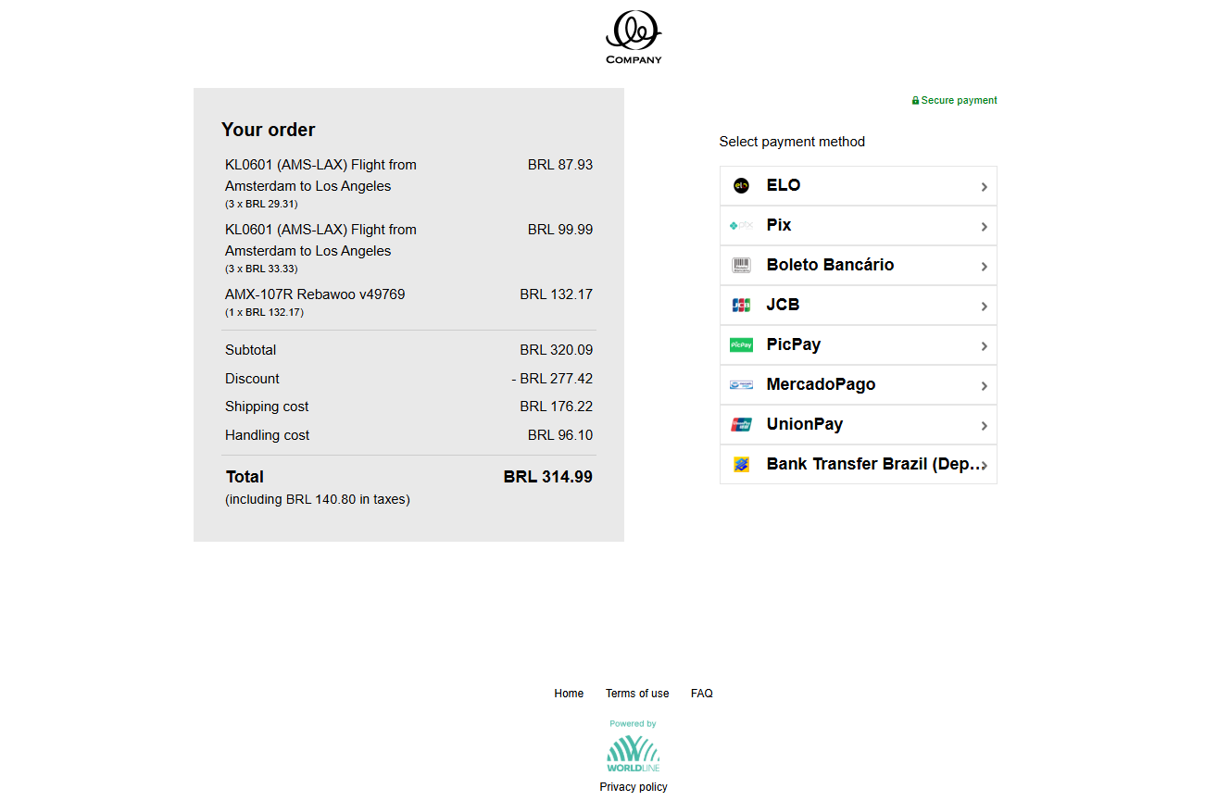
Task: Expand the ELO payment option chevron
Action: [x=984, y=185]
